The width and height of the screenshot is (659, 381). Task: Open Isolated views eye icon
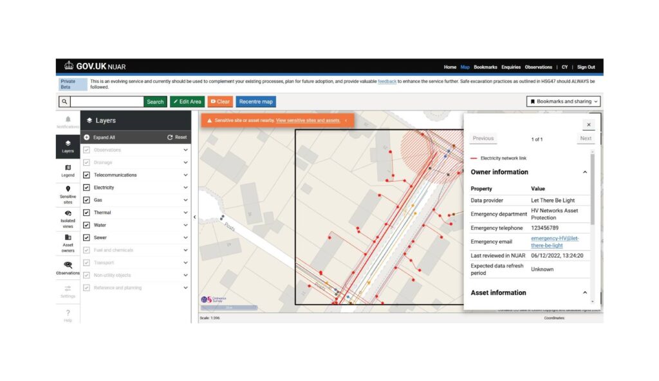(x=68, y=213)
